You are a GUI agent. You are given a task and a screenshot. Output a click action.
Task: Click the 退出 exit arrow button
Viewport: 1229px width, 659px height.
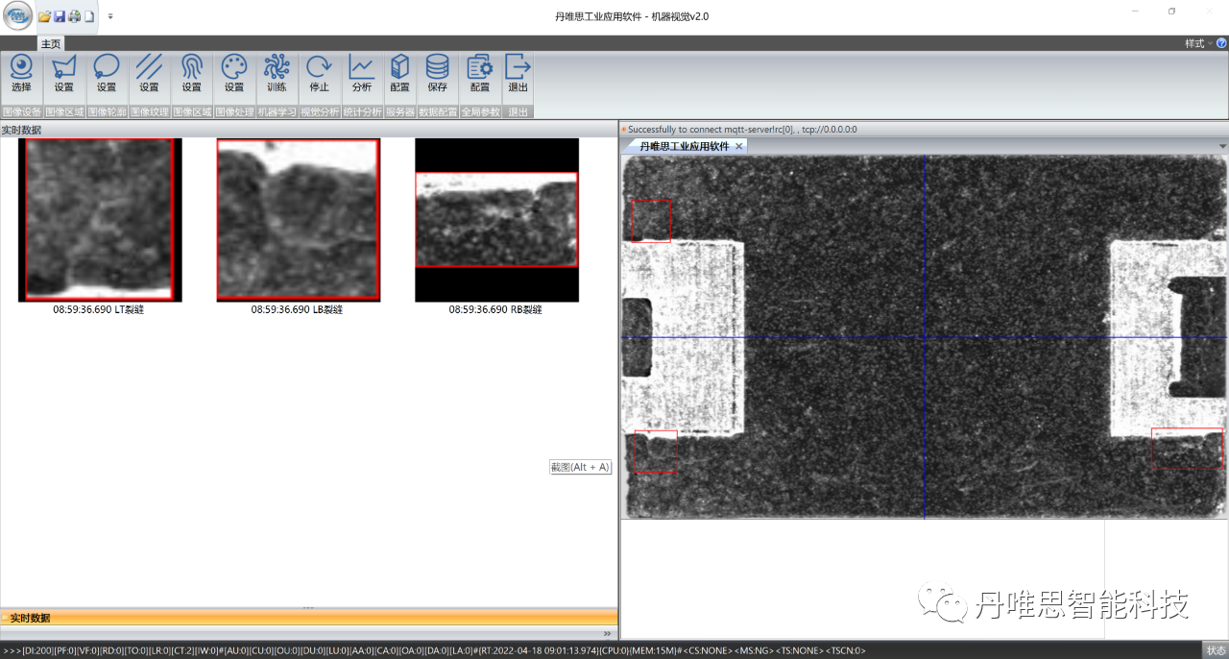(518, 74)
